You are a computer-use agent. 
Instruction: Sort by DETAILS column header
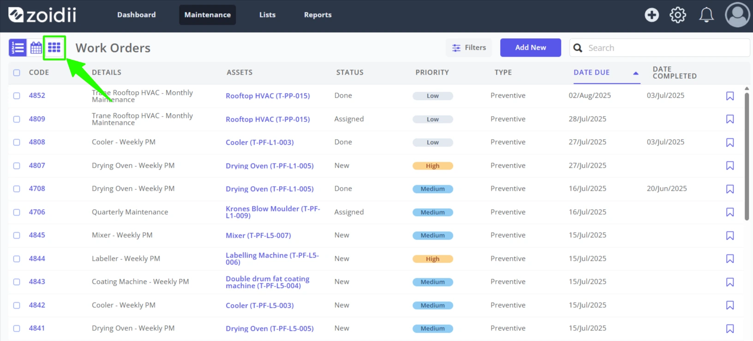(107, 72)
